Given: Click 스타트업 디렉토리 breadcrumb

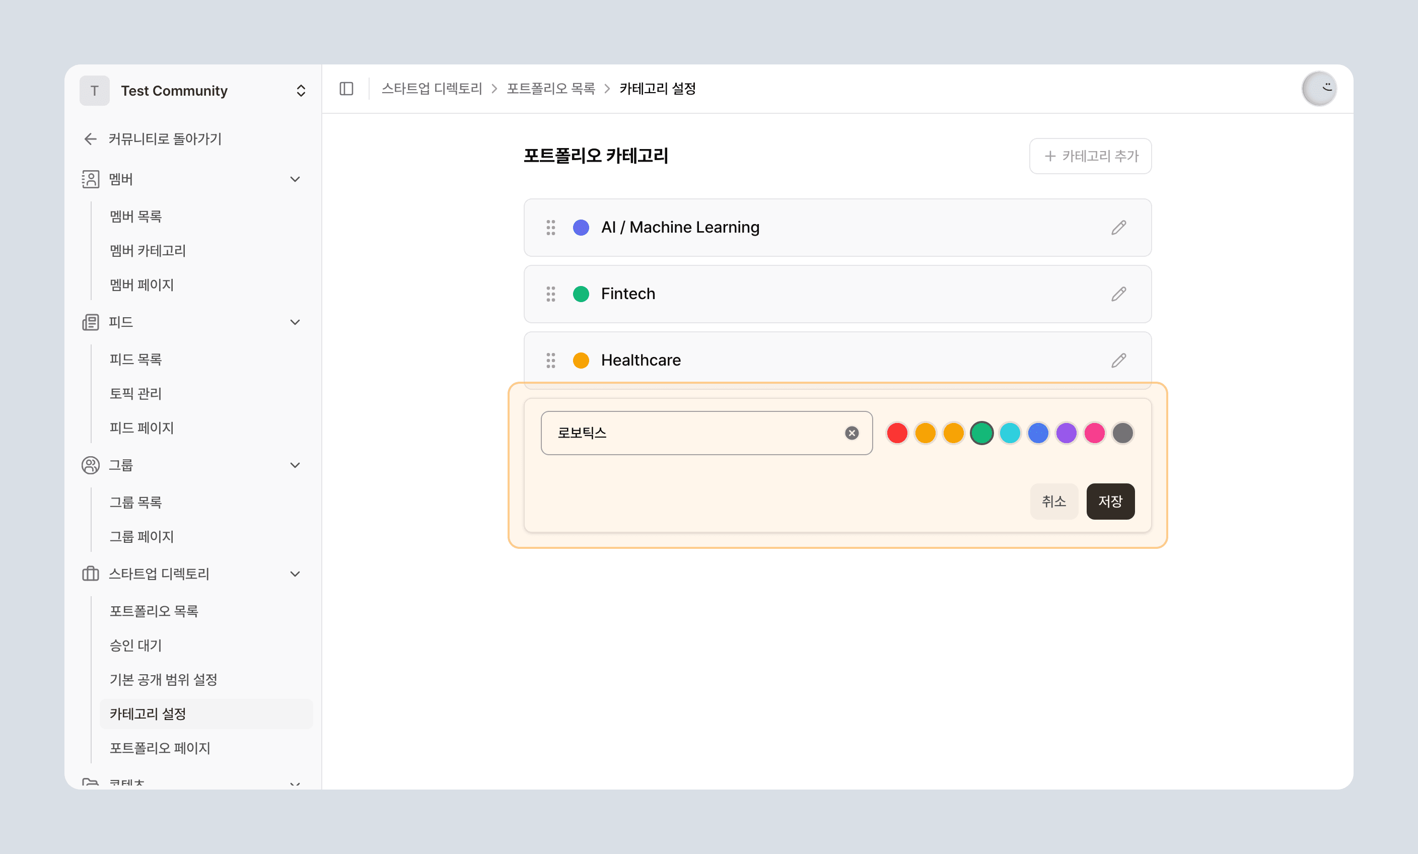Looking at the screenshot, I should (x=432, y=89).
